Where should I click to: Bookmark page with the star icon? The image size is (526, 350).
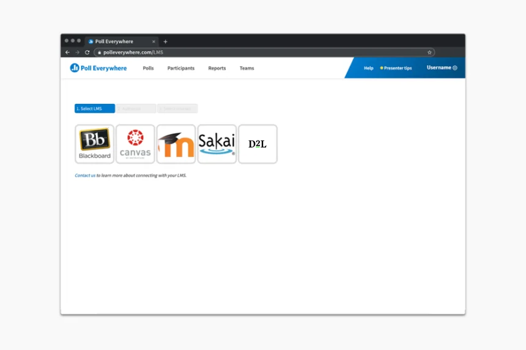[429, 53]
